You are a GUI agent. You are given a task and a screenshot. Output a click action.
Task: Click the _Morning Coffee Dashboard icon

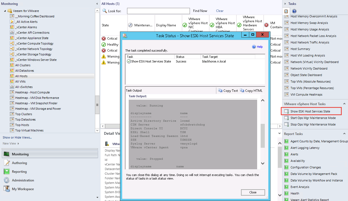[x=12, y=16]
